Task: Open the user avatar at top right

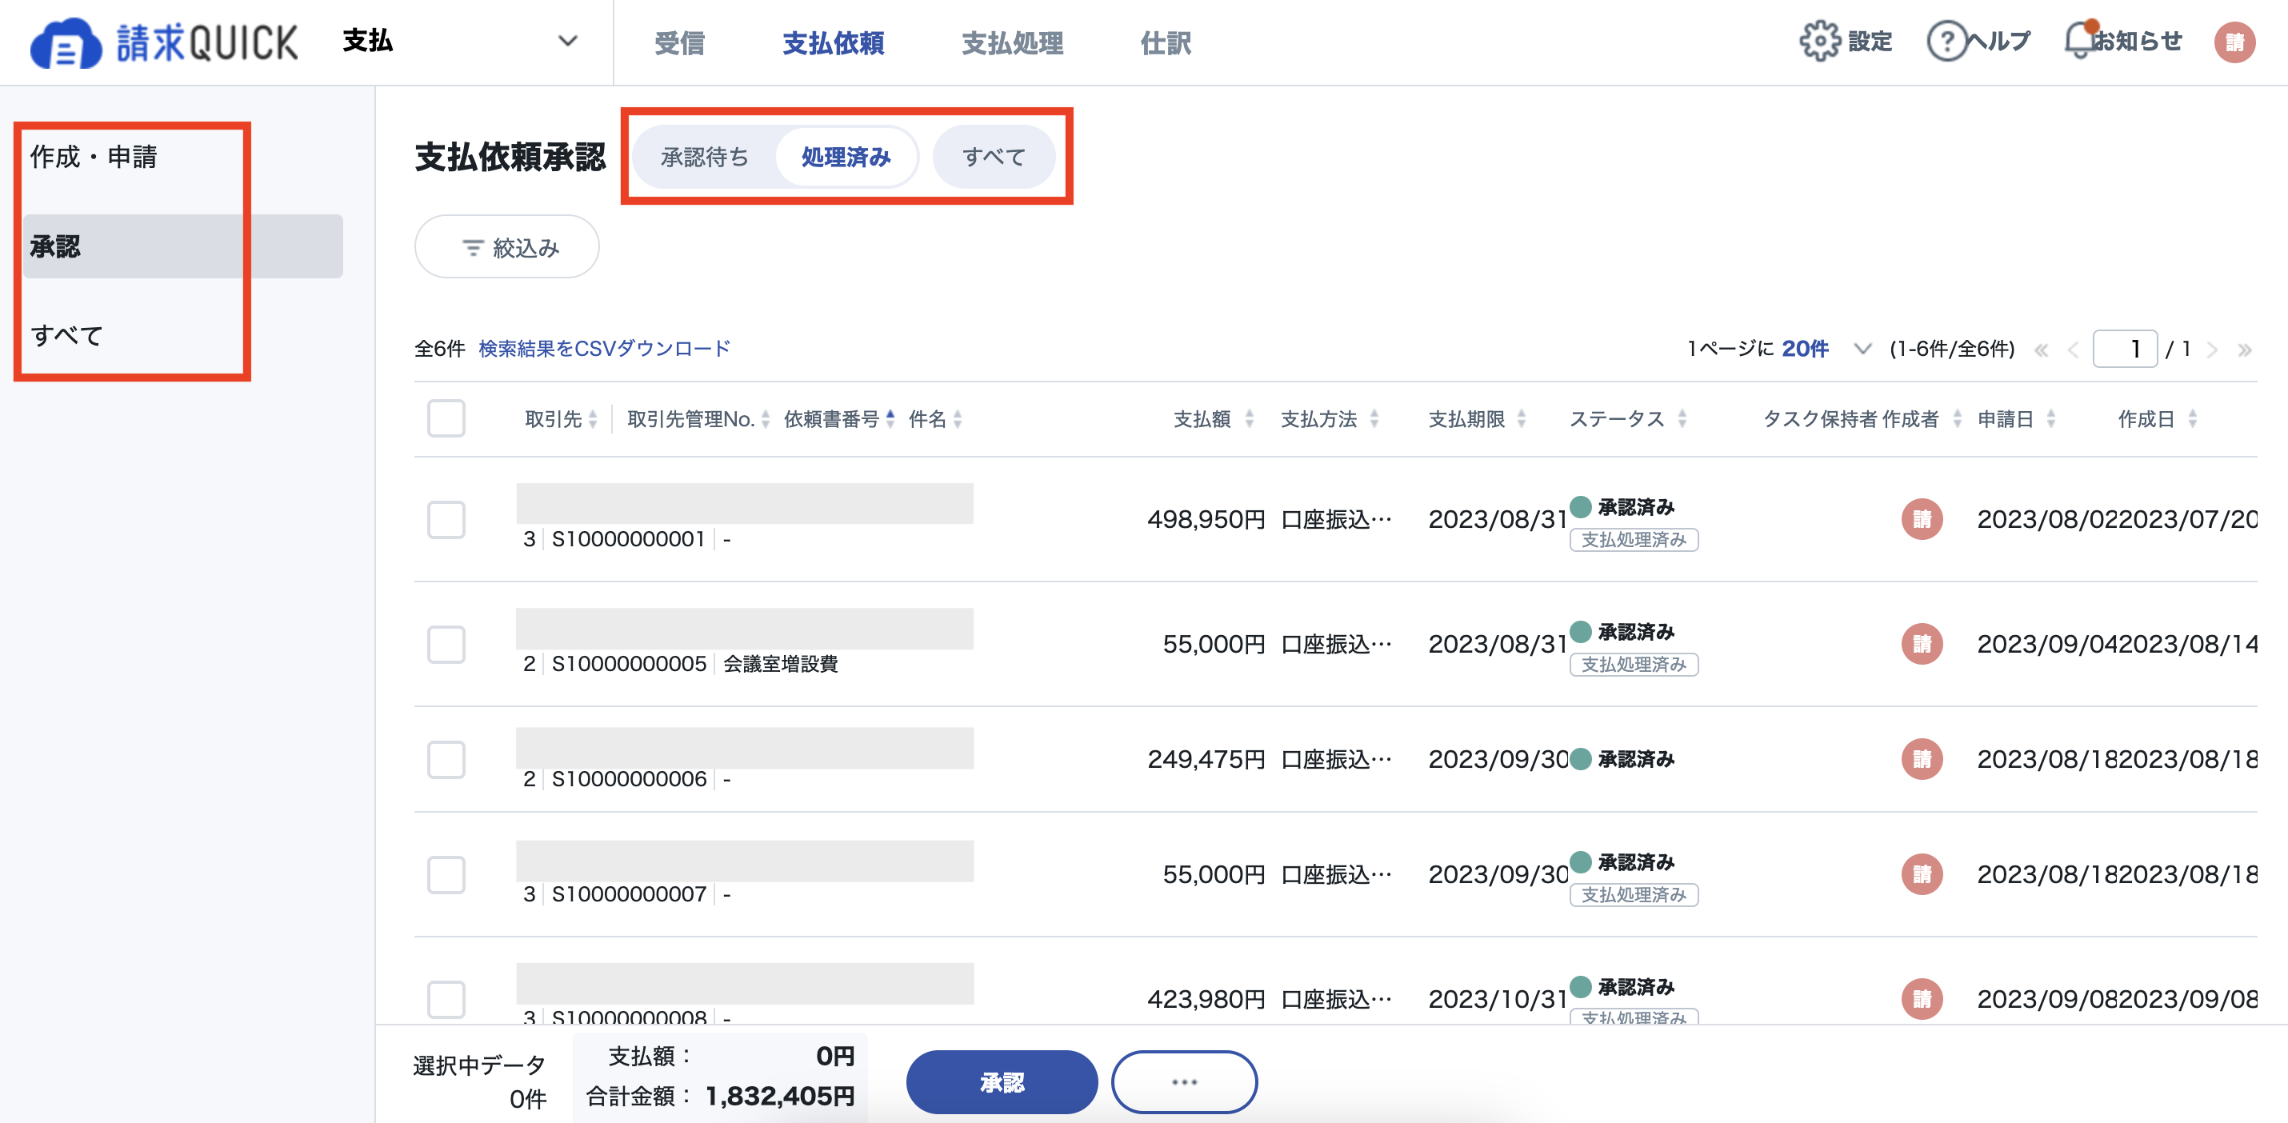Action: click(2234, 42)
